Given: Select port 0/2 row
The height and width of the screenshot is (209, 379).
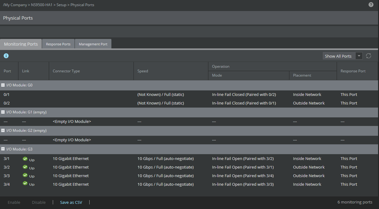Looking at the screenshot, I should (x=189, y=103).
